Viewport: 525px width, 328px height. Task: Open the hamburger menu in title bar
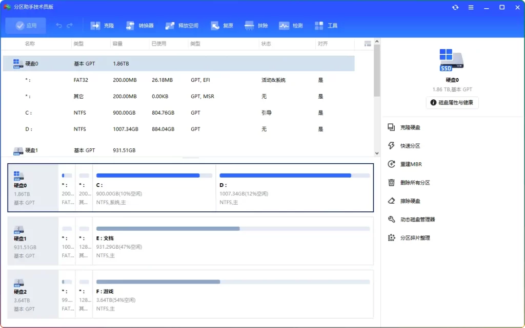471,7
